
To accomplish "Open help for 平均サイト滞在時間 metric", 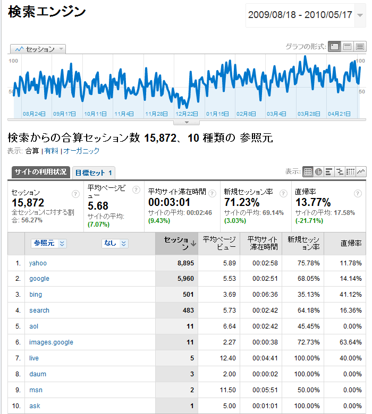I will [212, 194].
